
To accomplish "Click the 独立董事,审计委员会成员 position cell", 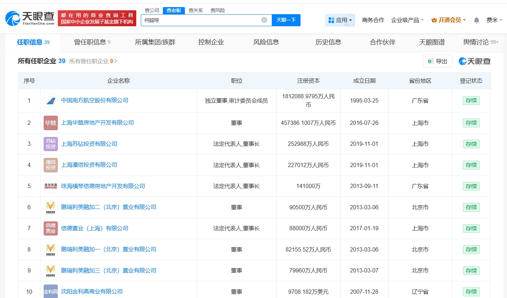I will point(236,100).
